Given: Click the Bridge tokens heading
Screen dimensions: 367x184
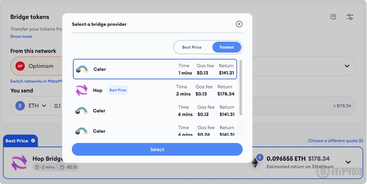Looking at the screenshot, I should pyautogui.click(x=30, y=17).
